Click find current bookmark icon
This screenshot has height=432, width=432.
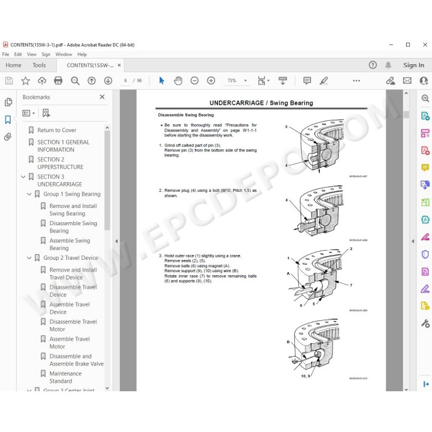click(x=46, y=113)
